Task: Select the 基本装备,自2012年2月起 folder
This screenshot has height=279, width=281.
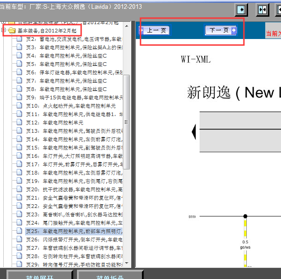Action: 47,31
